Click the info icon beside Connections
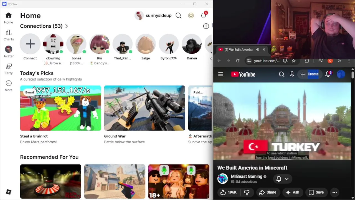This screenshot has width=355, height=200. 206,26
